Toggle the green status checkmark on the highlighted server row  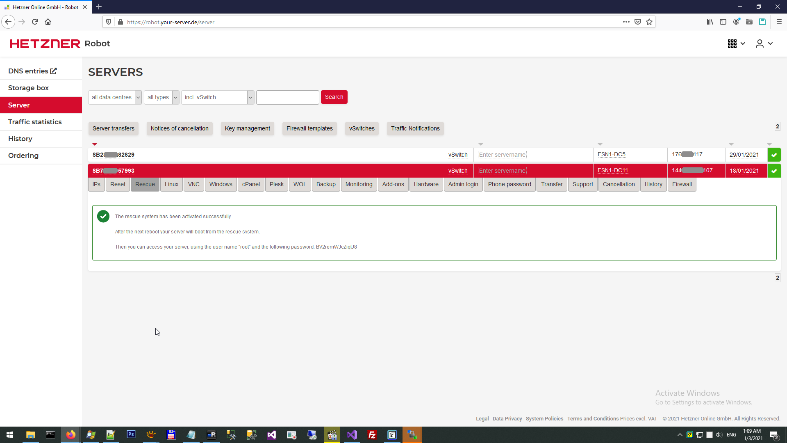pyautogui.click(x=774, y=171)
